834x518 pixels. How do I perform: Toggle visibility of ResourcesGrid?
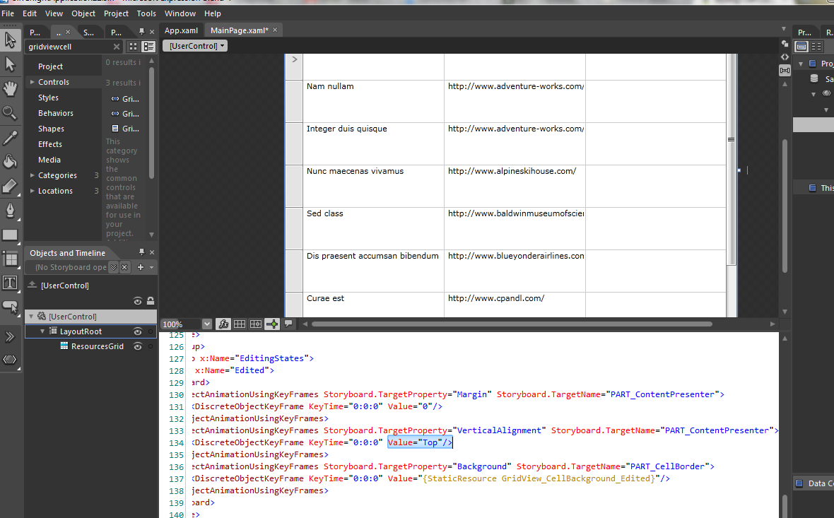pos(138,346)
